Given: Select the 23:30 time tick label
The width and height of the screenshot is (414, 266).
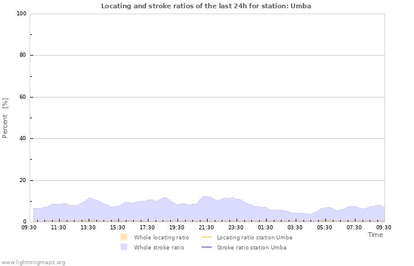Looking at the screenshot, I should (x=236, y=227).
